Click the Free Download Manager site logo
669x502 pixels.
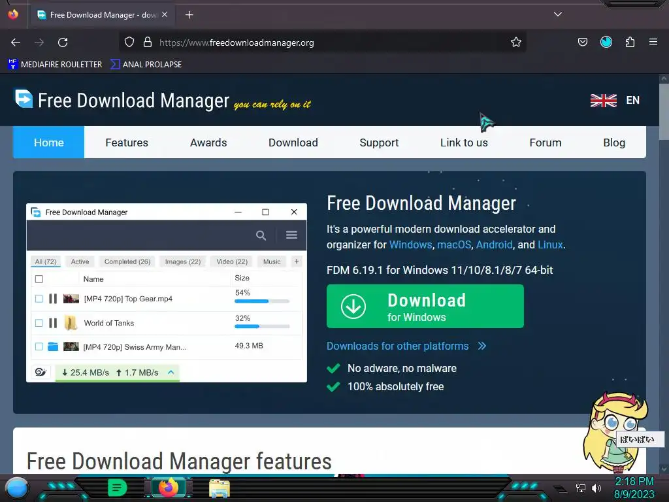click(122, 100)
